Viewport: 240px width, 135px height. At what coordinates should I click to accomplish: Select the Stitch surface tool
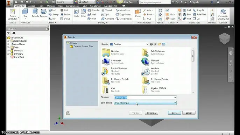(x=170, y=14)
